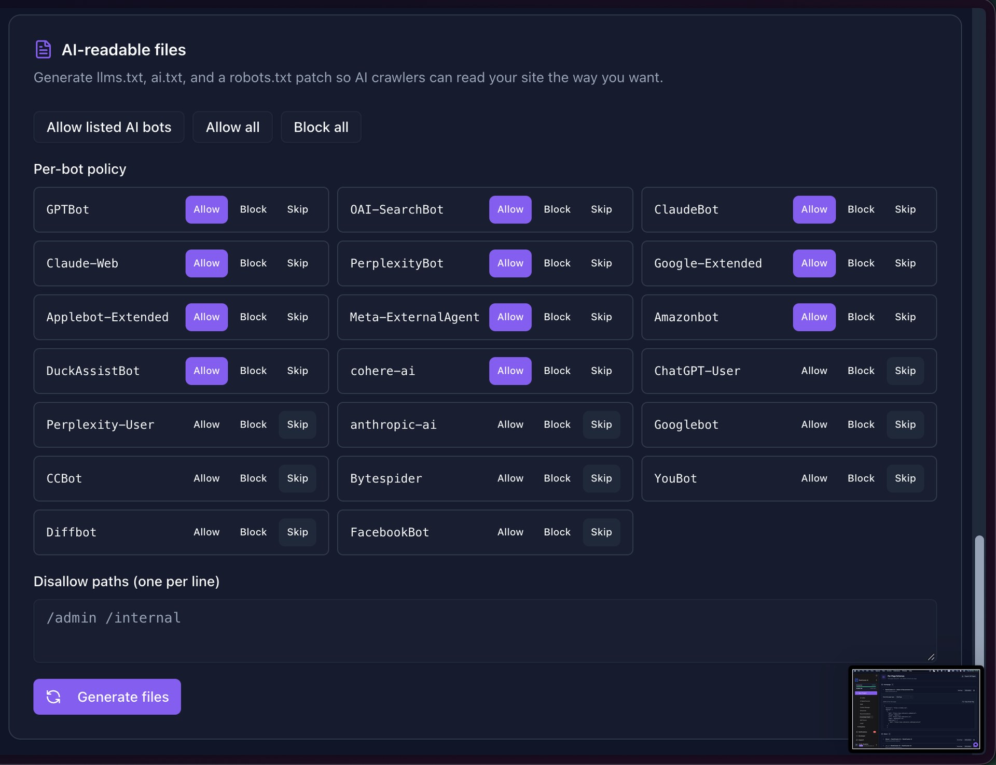The width and height of the screenshot is (996, 765).
Task: Click Skip for FacebookBot
Action: tap(601, 532)
